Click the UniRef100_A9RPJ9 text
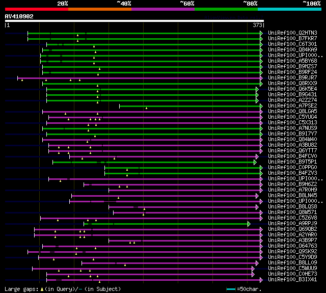This screenshot has height=293, width=326. pyautogui.click(x=292, y=224)
